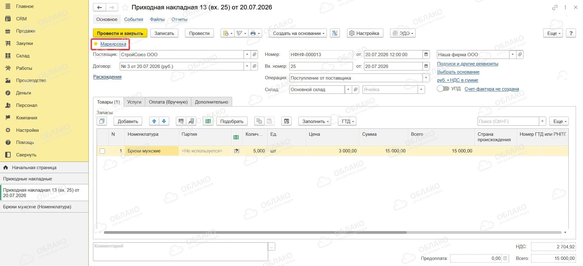Open contract № 3 card icon
This screenshot has width=583, height=266.
tap(255, 66)
